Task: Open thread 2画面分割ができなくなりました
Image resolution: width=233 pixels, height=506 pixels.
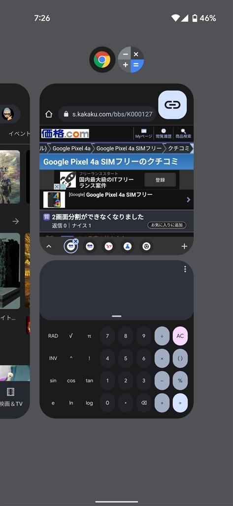Action: (98, 217)
